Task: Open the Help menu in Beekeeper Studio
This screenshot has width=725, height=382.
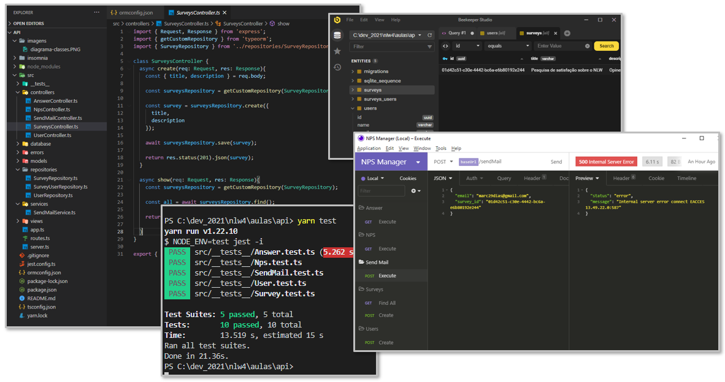Action: tap(396, 20)
